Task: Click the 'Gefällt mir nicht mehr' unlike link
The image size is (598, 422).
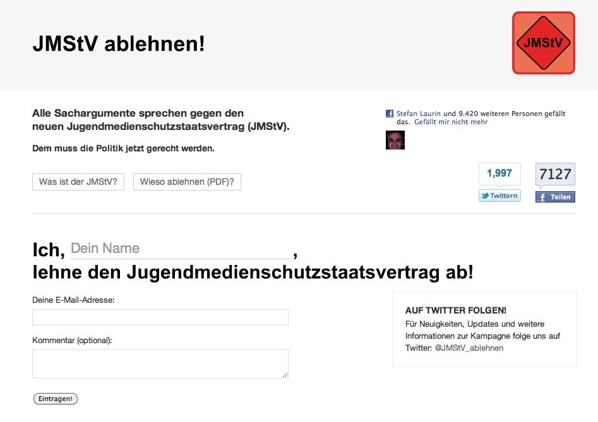Action: click(x=451, y=122)
